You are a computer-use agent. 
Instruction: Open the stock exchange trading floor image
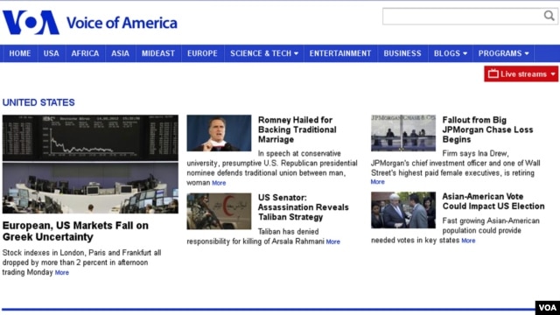pos(90,164)
